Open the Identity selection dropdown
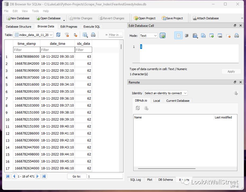 [166, 93]
